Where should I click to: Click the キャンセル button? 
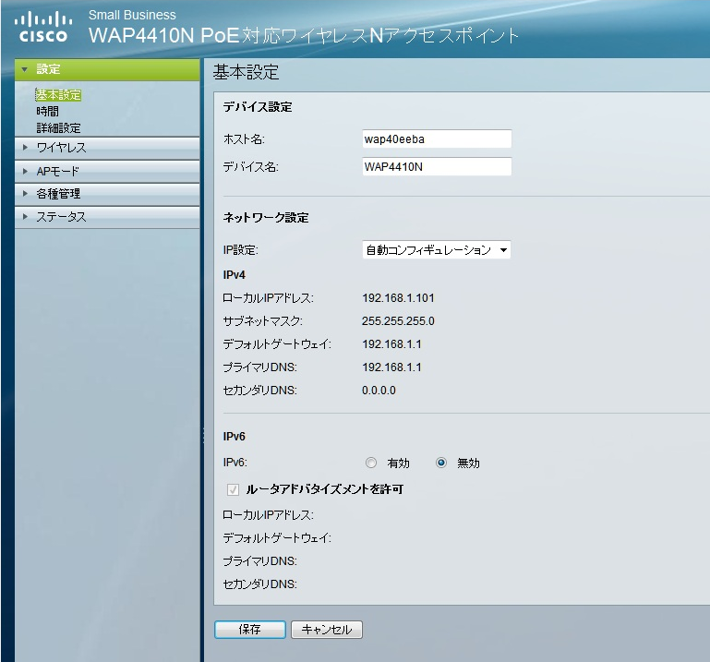(x=327, y=630)
